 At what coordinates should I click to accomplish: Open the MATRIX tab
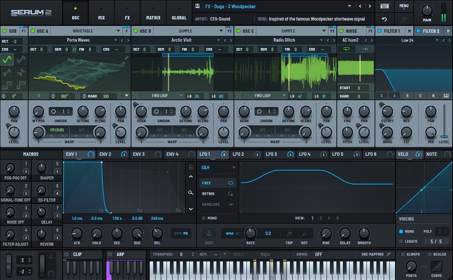pos(153,13)
